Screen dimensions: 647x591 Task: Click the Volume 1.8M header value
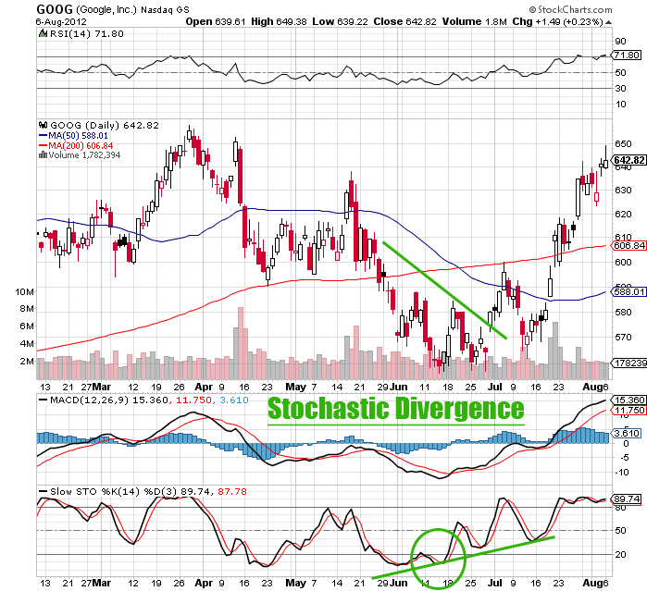point(475,22)
